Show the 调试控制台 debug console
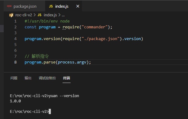Image resolution: width=188 pixels, height=119 pixels. tap(47, 78)
